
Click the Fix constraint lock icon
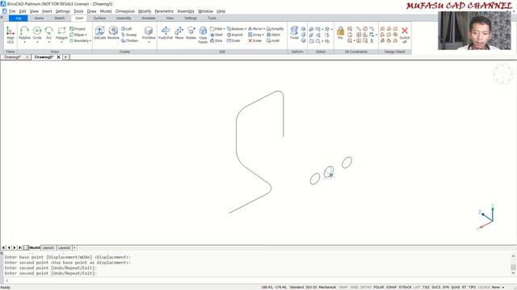point(340,33)
